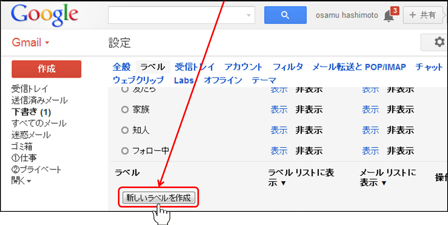Click the Google logo
This screenshot has width=448, height=225.
[x=45, y=15]
